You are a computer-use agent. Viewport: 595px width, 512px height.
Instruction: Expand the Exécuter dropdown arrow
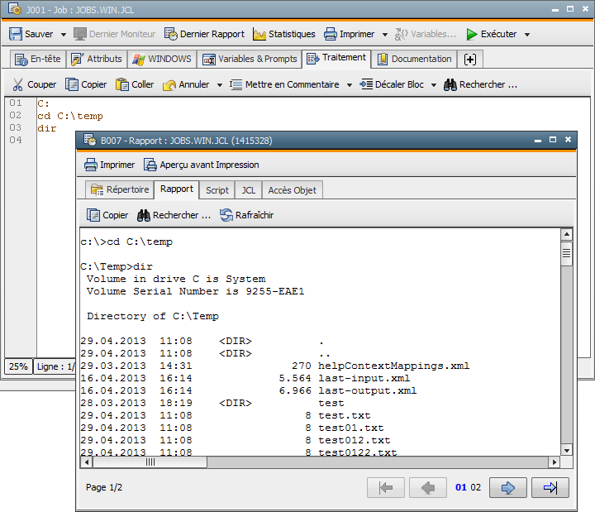click(x=527, y=35)
